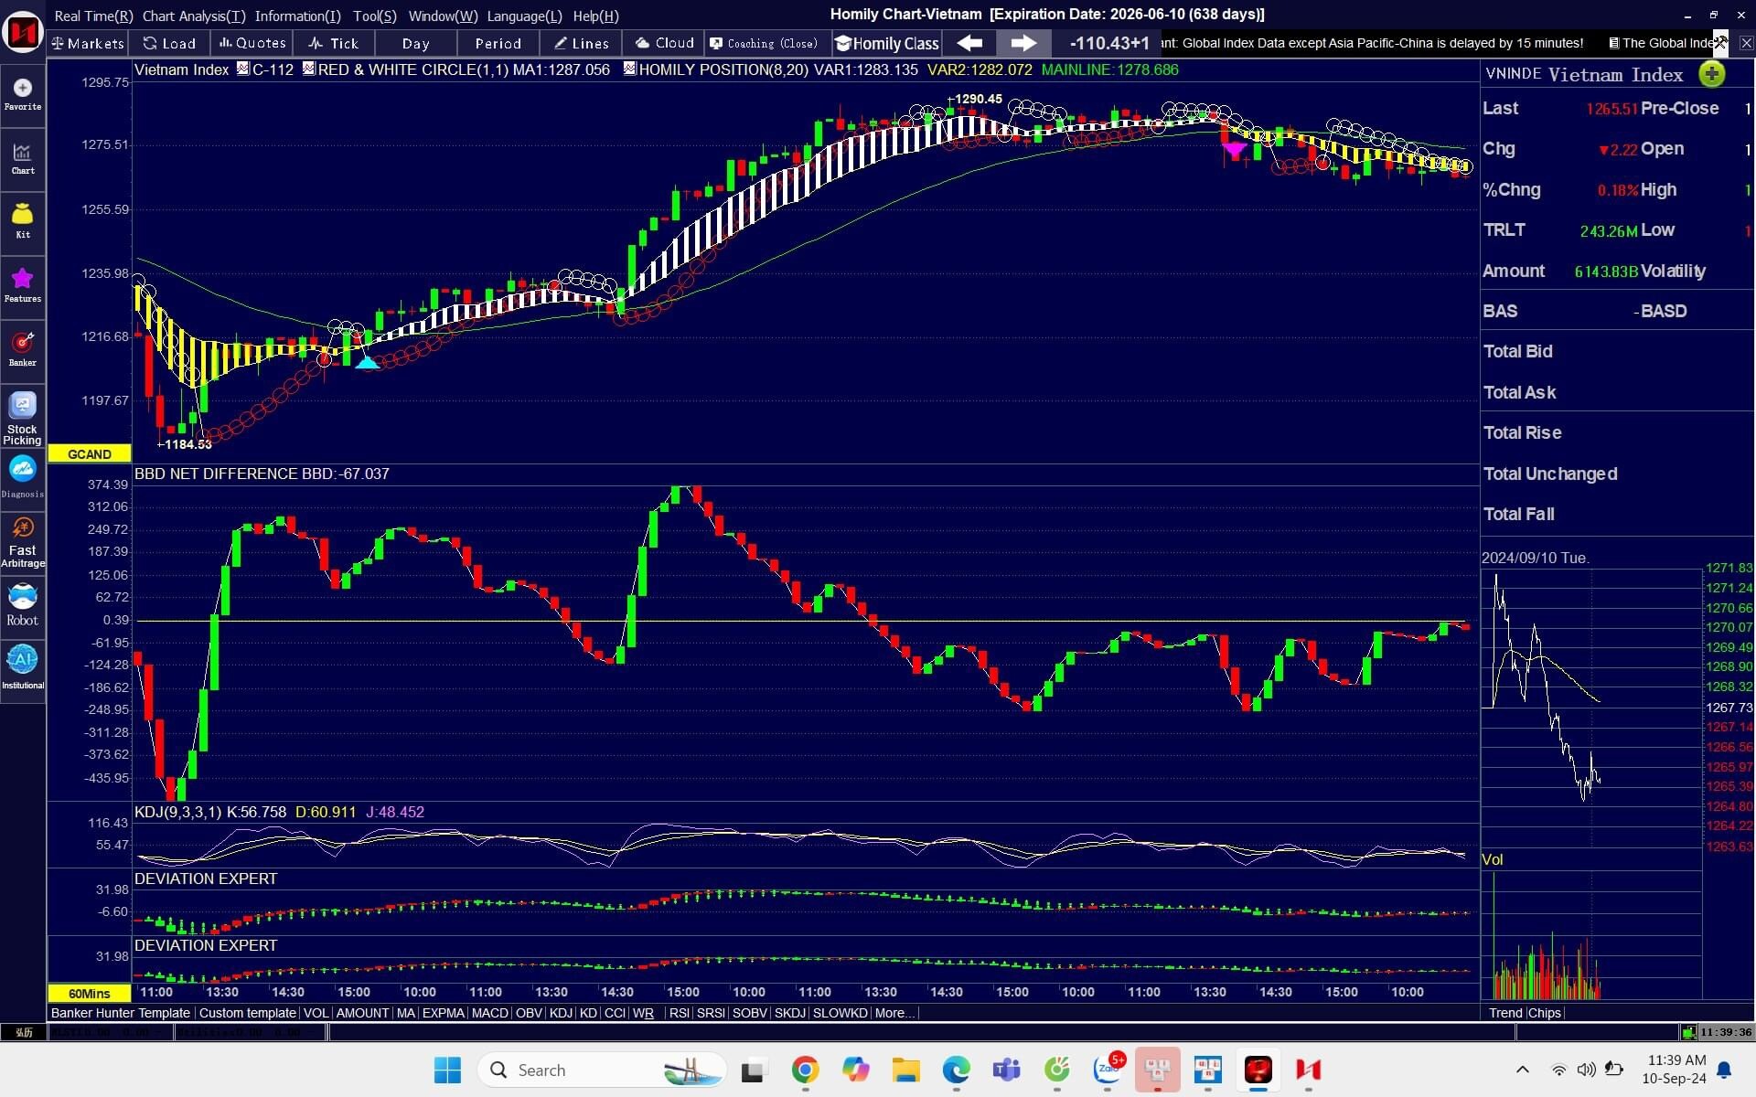
Task: Select Custom template tab
Action: pyautogui.click(x=247, y=1013)
